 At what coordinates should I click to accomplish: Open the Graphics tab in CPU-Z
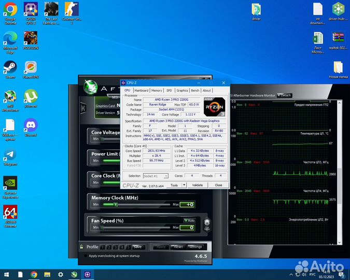(182, 90)
